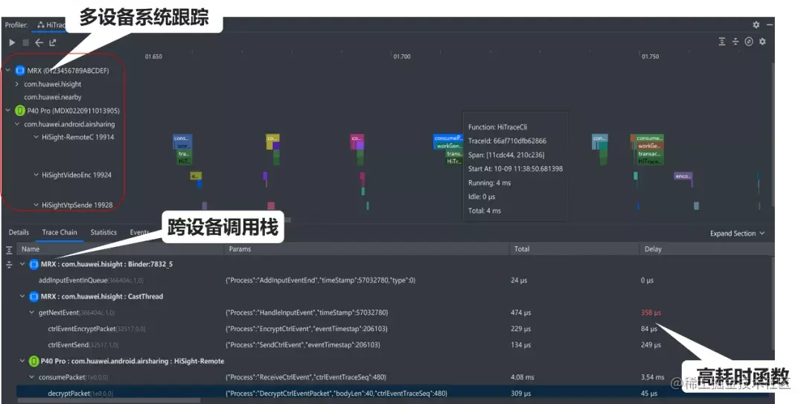Screen dimensions: 804x404
Task: Click 01.650 timeline ruler mark
Action: 153,57
